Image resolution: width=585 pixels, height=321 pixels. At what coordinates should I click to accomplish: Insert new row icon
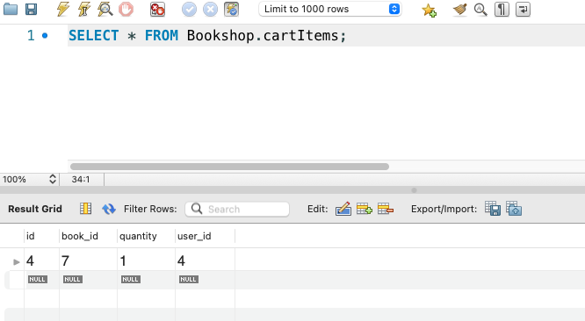click(365, 209)
